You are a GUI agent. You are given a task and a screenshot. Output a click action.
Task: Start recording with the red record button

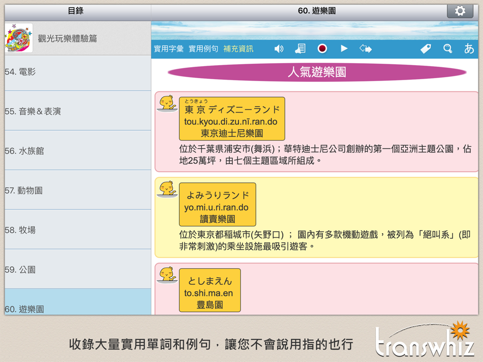(x=322, y=49)
